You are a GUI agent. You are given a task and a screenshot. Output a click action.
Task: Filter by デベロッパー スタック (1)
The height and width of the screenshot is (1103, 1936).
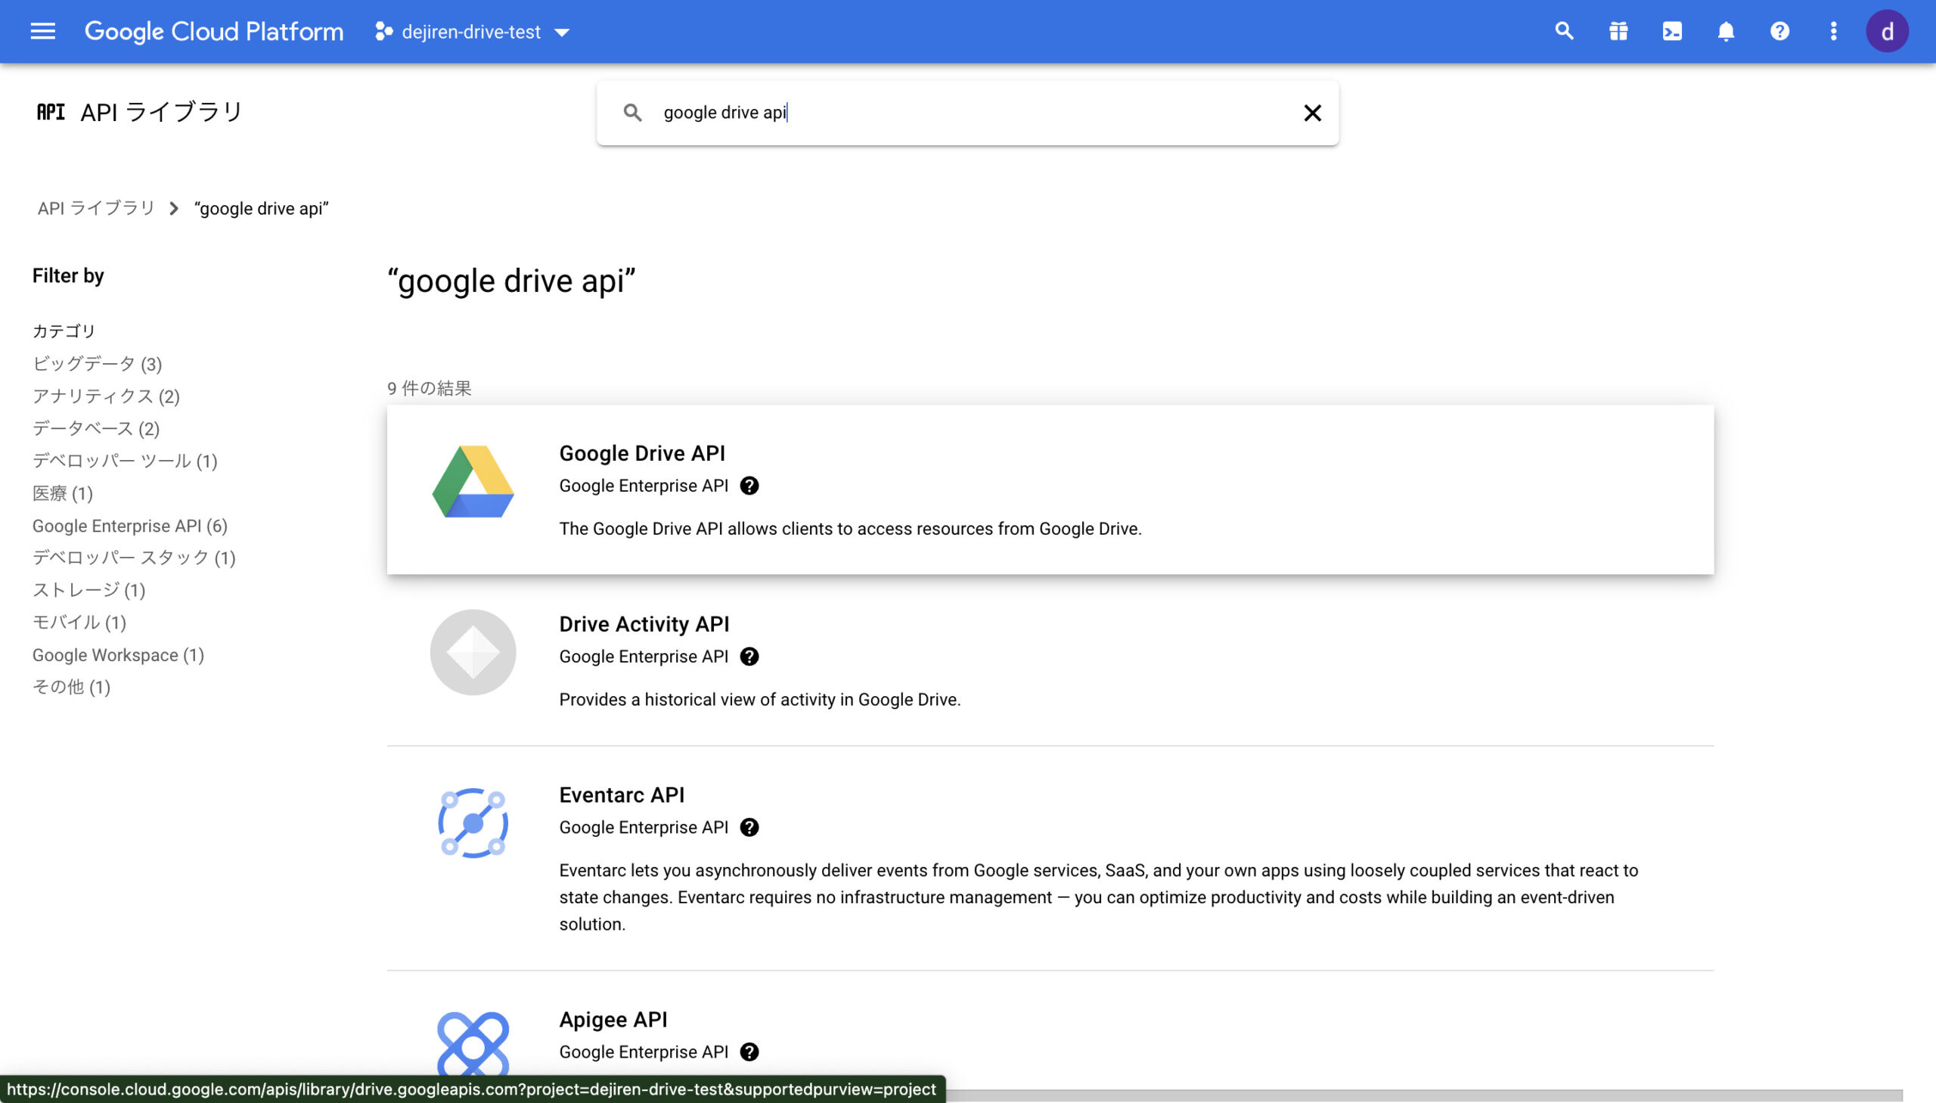134,558
